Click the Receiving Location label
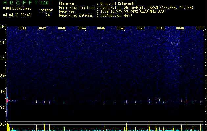 (x=77, y=8)
